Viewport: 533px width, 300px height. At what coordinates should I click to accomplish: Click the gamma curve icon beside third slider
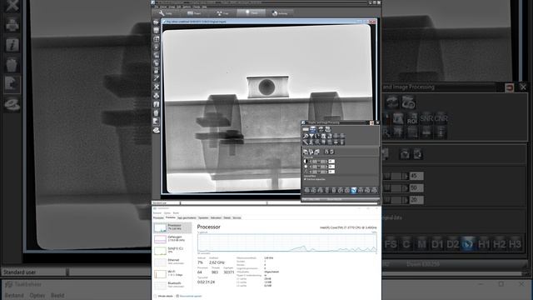(306, 172)
